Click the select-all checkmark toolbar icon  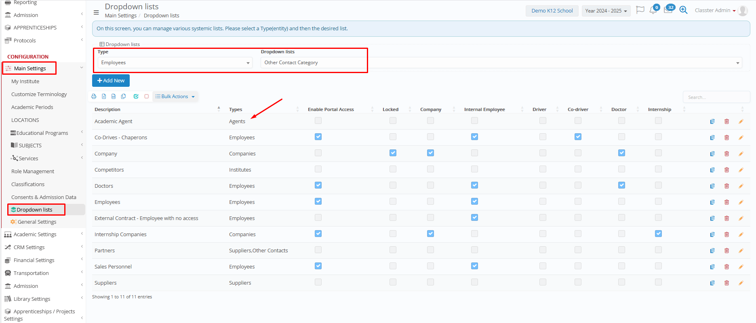tap(136, 96)
